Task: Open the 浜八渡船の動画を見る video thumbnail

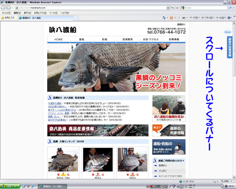Action: point(169,108)
